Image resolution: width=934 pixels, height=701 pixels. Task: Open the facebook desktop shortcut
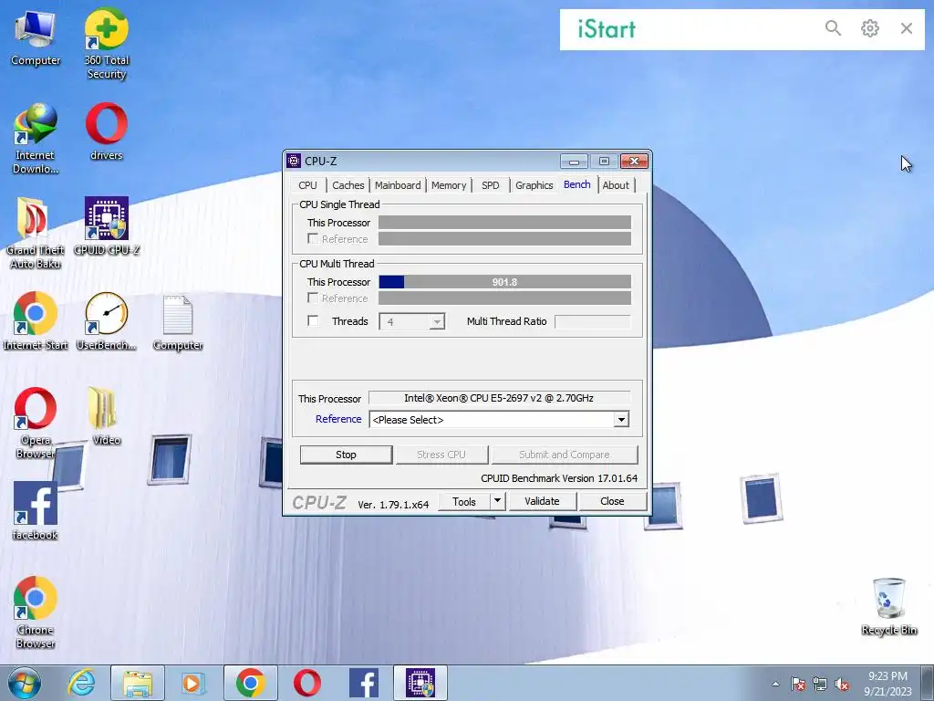pyautogui.click(x=36, y=511)
